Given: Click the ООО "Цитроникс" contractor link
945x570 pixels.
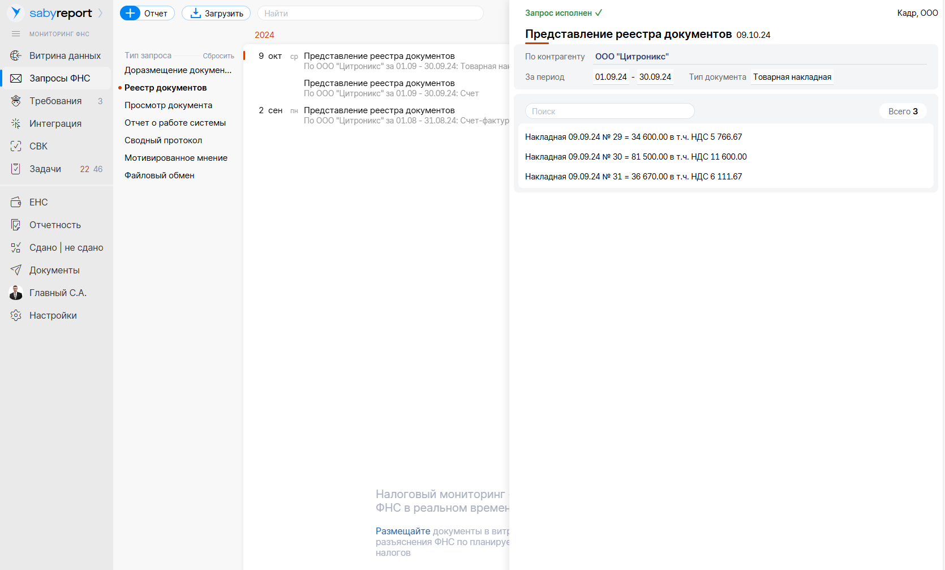Looking at the screenshot, I should coord(632,57).
